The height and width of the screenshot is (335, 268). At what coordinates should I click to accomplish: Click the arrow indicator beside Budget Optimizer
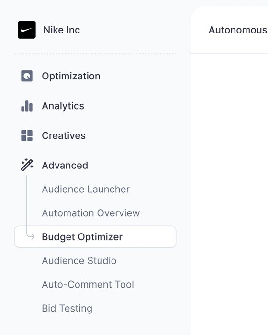click(x=31, y=236)
